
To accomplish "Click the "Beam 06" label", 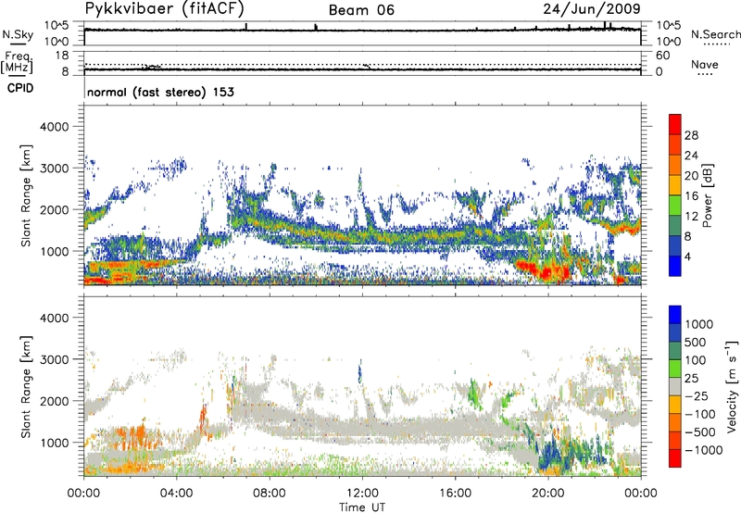I will point(361,10).
